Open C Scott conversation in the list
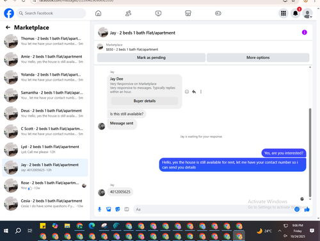The image size is (320, 241). coord(45,131)
